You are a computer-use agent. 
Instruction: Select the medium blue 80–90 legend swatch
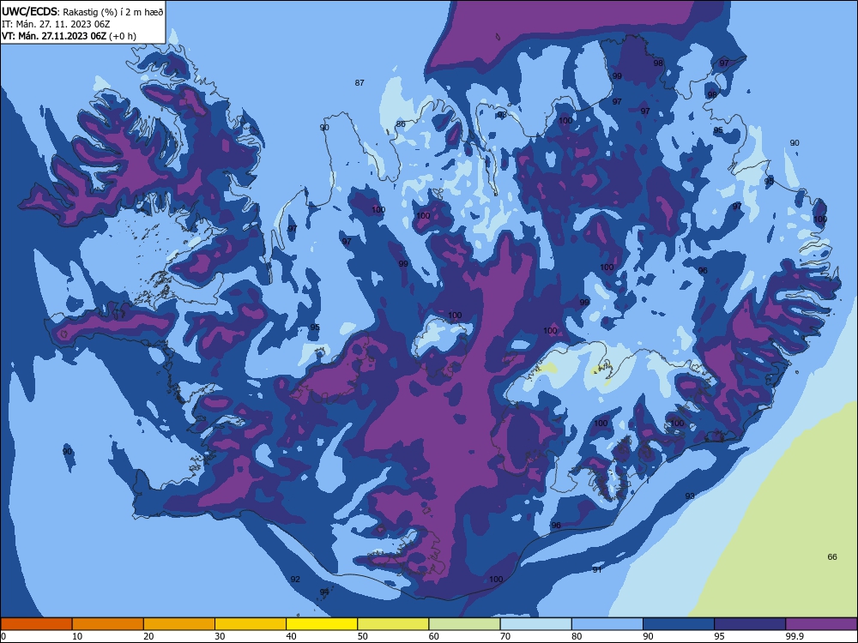pos(607,624)
